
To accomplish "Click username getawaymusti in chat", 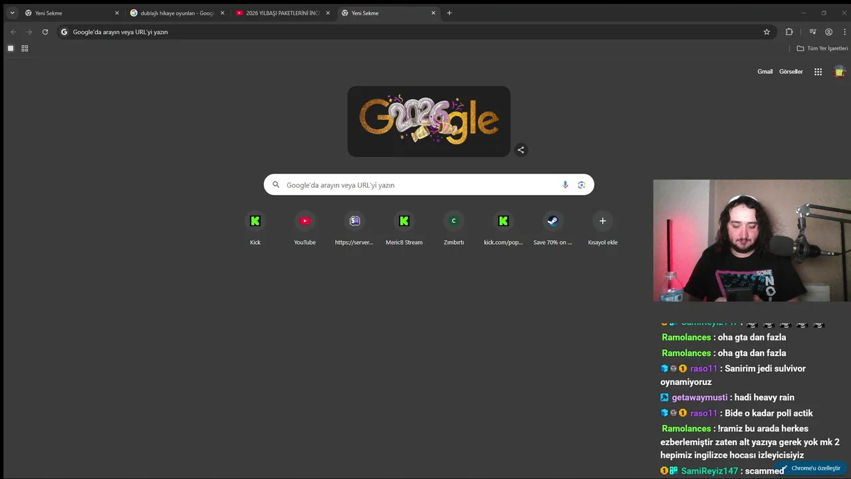I will click(699, 397).
